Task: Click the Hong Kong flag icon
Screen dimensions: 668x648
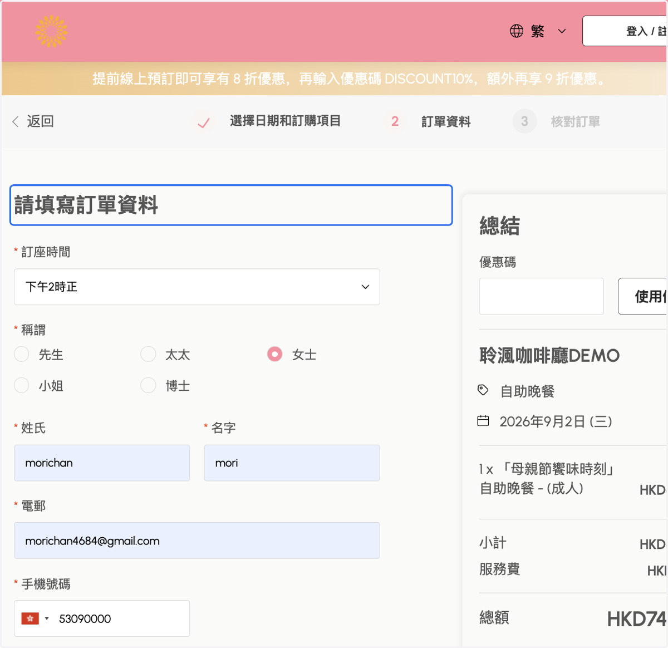Action: [x=30, y=618]
